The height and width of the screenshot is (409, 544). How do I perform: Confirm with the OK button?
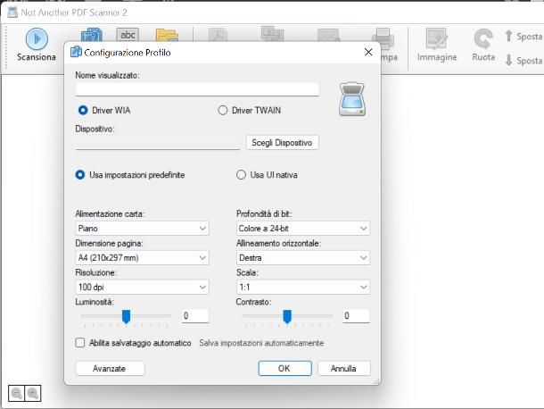pyautogui.click(x=284, y=368)
